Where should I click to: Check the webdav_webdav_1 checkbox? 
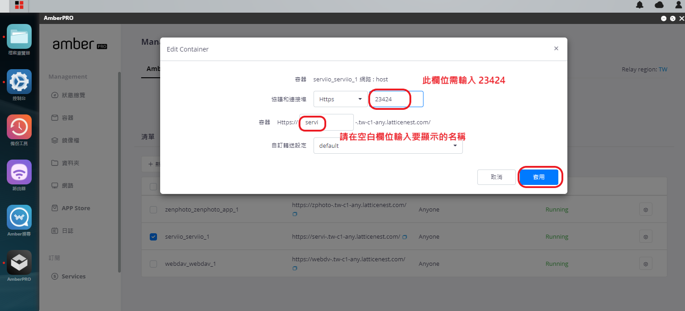tap(153, 264)
